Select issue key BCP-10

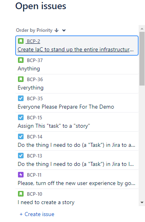pos(34,194)
